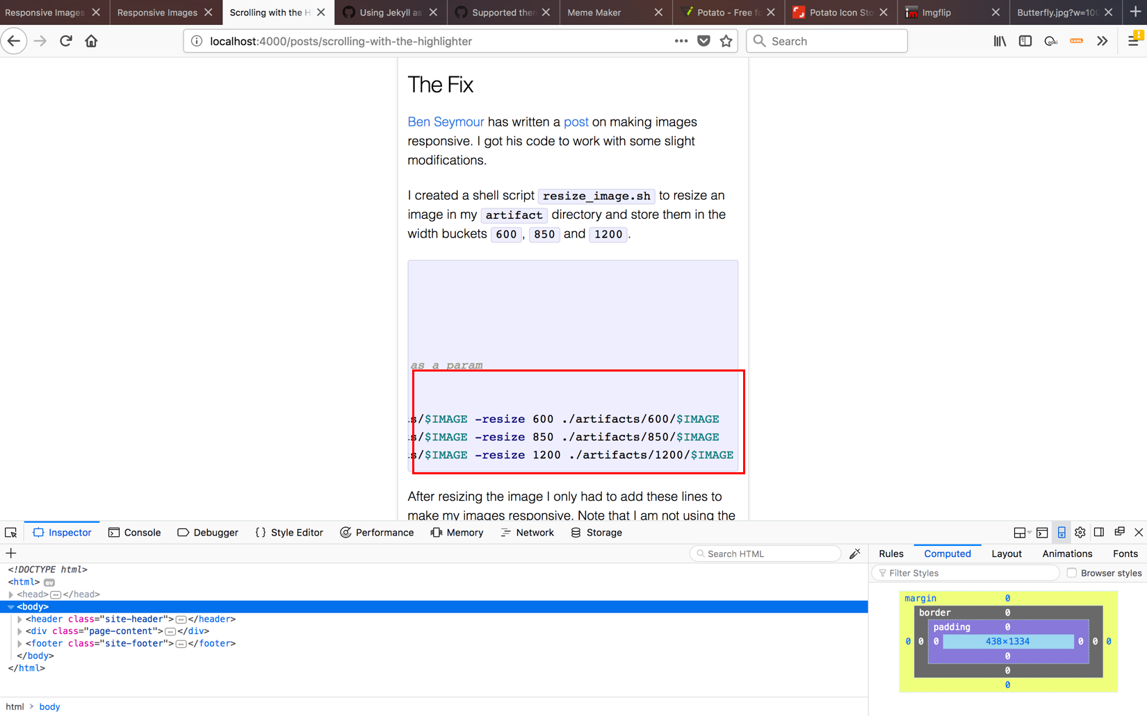Open the Debugger panel tab
This screenshot has height=716, width=1147.
click(208, 533)
